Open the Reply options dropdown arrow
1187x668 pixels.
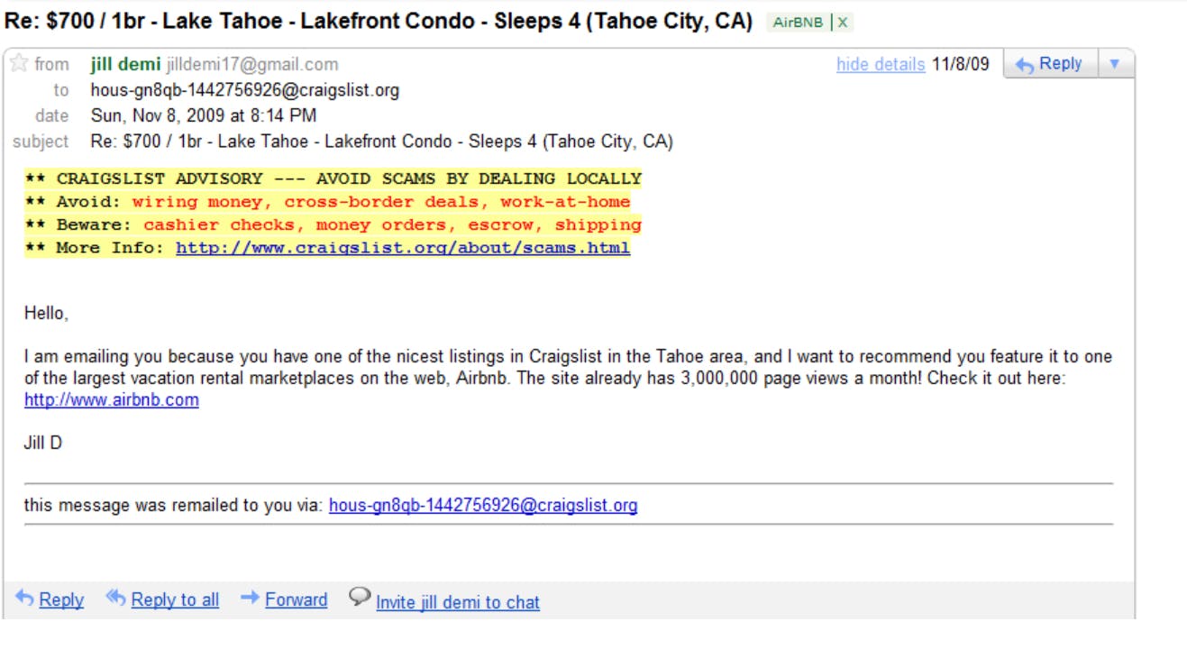pos(1117,63)
